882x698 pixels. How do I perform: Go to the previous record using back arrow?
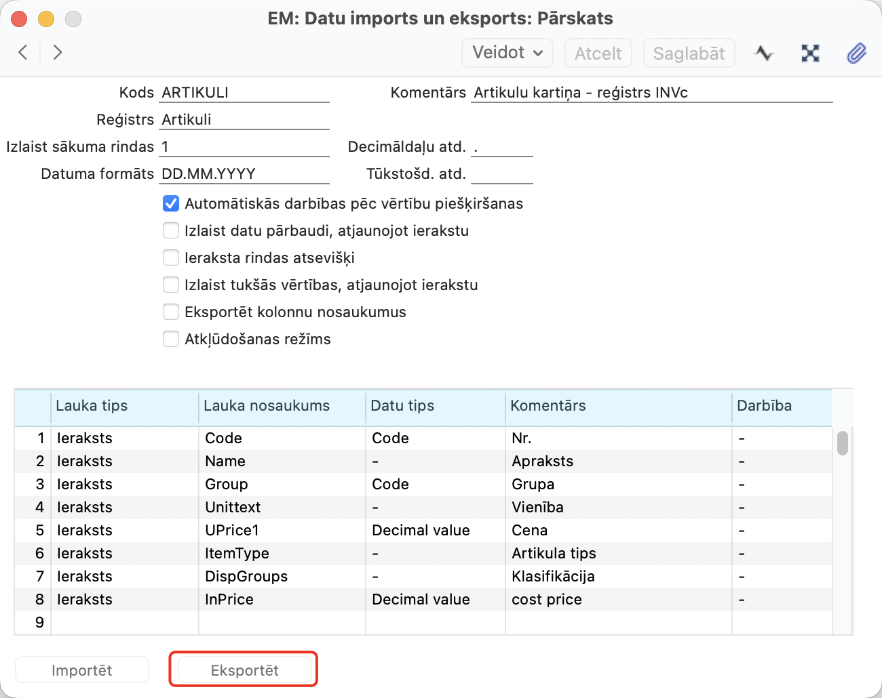23,52
